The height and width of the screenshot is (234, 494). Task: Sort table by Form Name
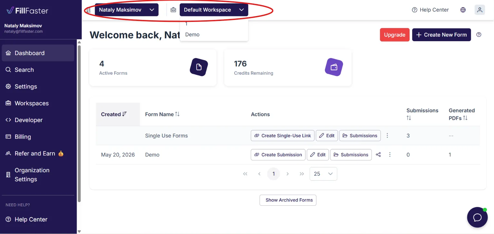click(x=162, y=114)
